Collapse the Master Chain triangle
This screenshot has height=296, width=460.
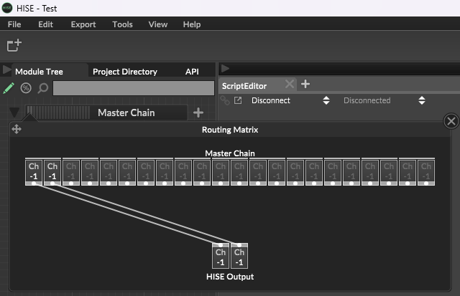coord(14,113)
